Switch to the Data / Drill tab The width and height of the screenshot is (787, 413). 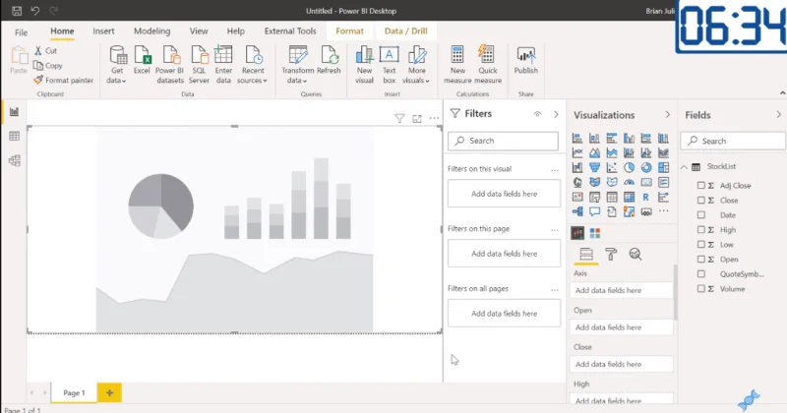coord(405,31)
